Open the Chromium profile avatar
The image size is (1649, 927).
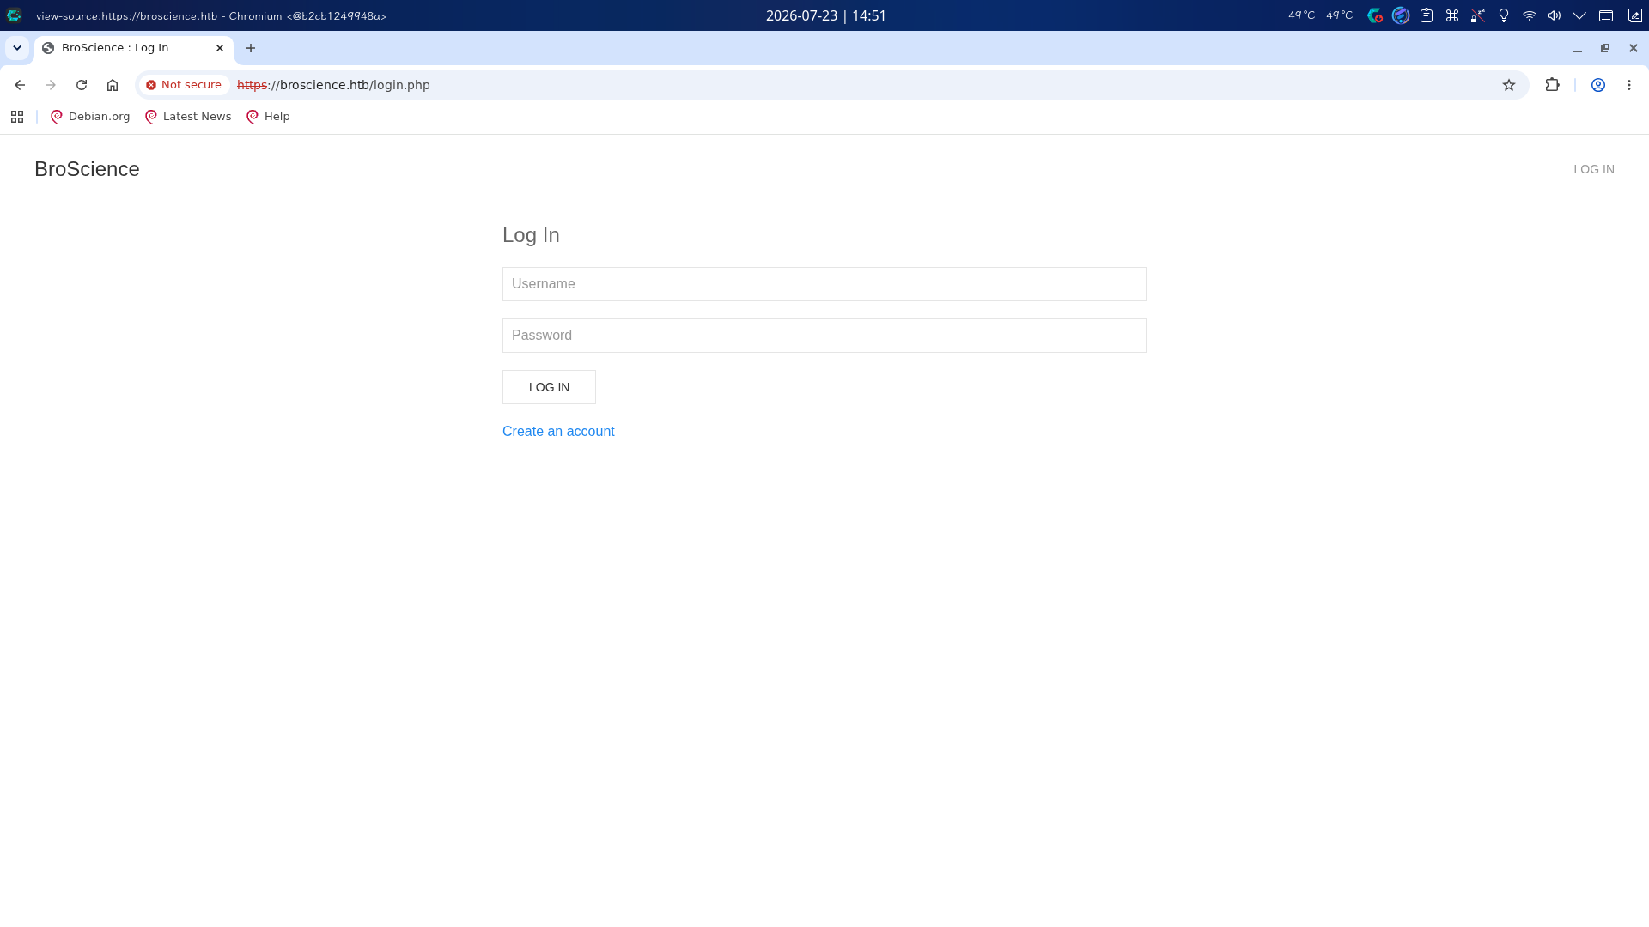pos(1598,85)
